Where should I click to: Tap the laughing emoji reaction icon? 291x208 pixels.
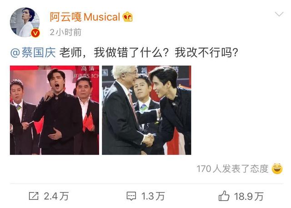pyautogui.click(x=277, y=168)
